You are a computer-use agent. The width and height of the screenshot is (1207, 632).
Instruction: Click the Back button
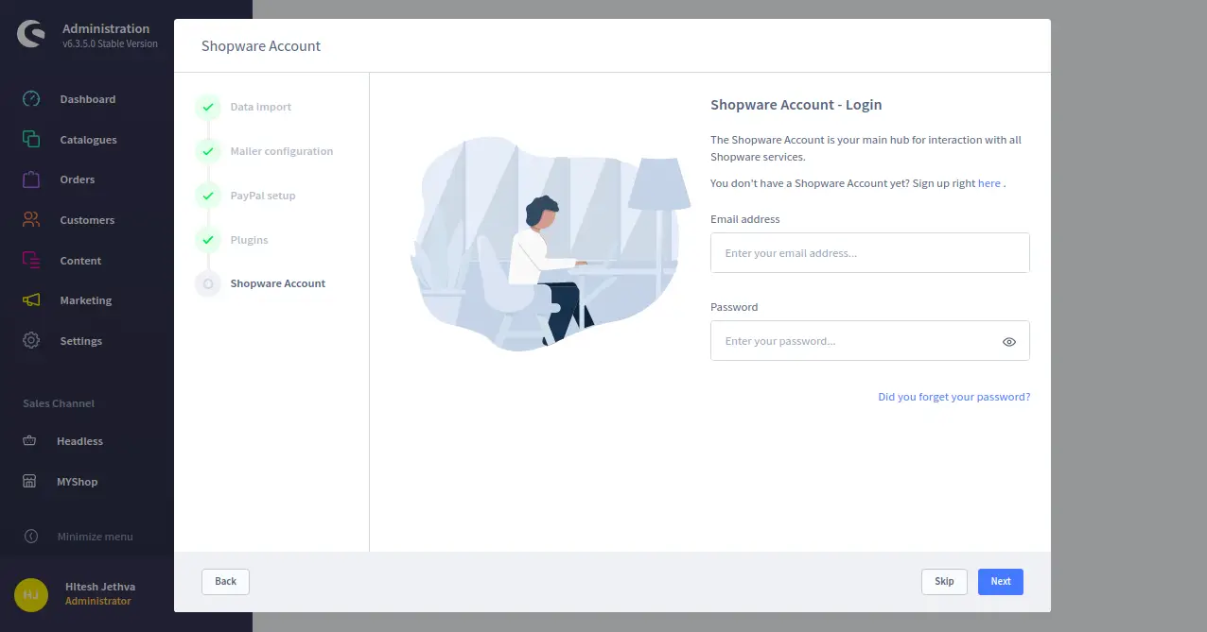click(225, 581)
